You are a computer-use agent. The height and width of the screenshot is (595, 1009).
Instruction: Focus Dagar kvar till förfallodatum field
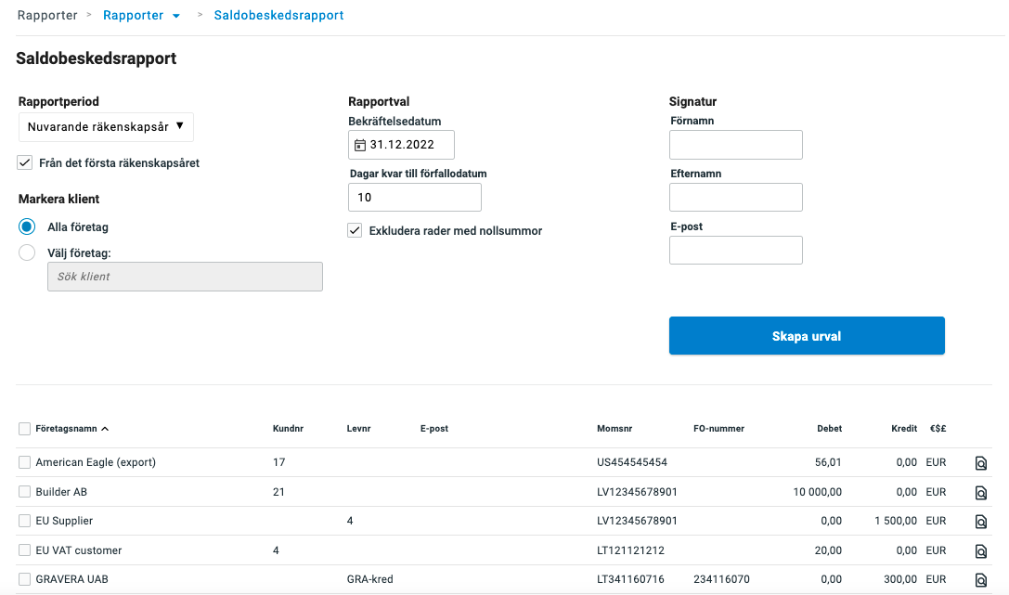(x=415, y=198)
